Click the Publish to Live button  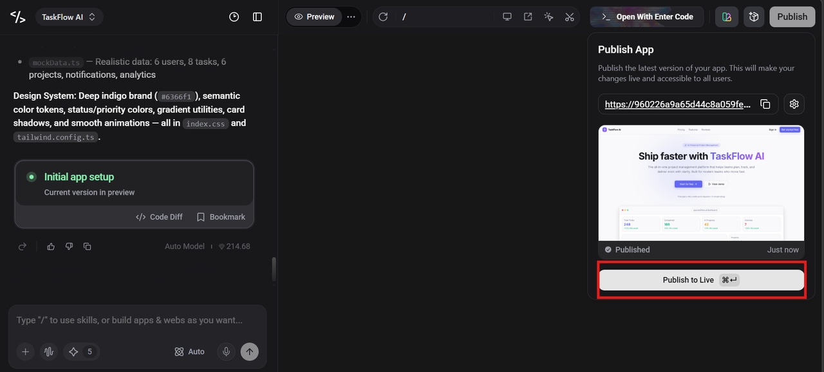702,280
